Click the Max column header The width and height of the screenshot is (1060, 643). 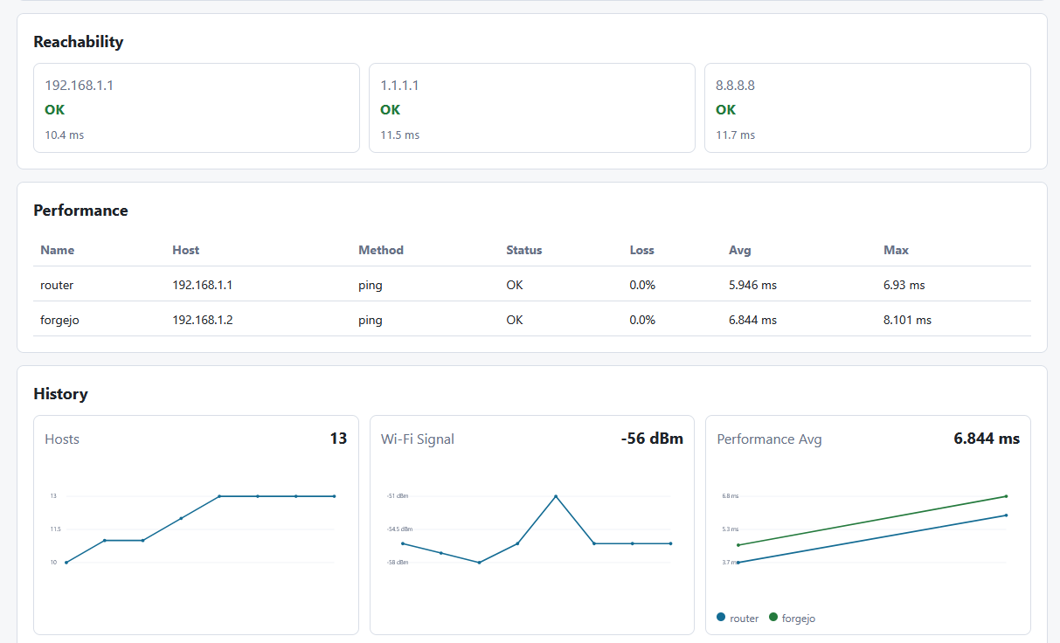[x=897, y=250]
